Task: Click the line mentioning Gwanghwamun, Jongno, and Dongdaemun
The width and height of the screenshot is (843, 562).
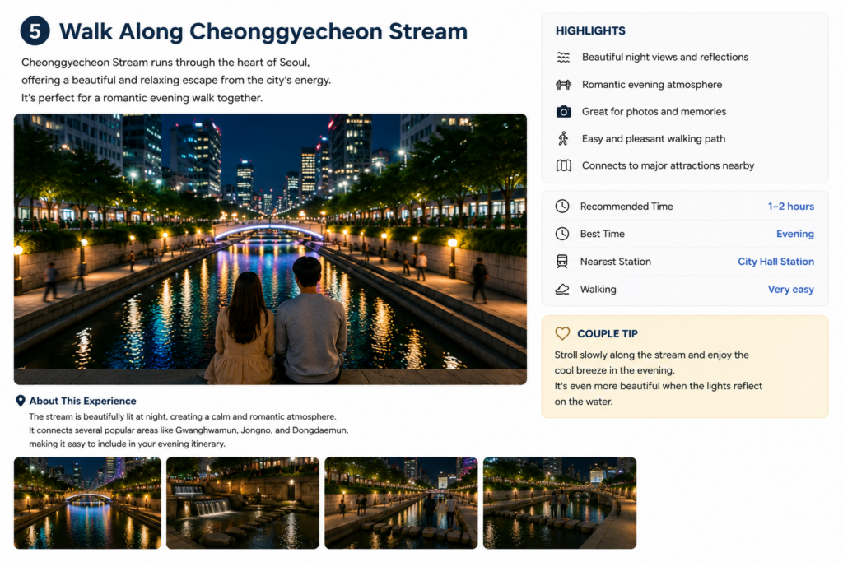Action: coord(189,430)
